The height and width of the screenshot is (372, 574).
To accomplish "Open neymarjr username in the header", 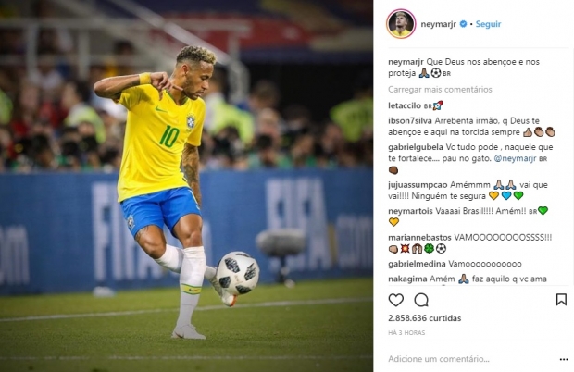I will pyautogui.click(x=439, y=24).
